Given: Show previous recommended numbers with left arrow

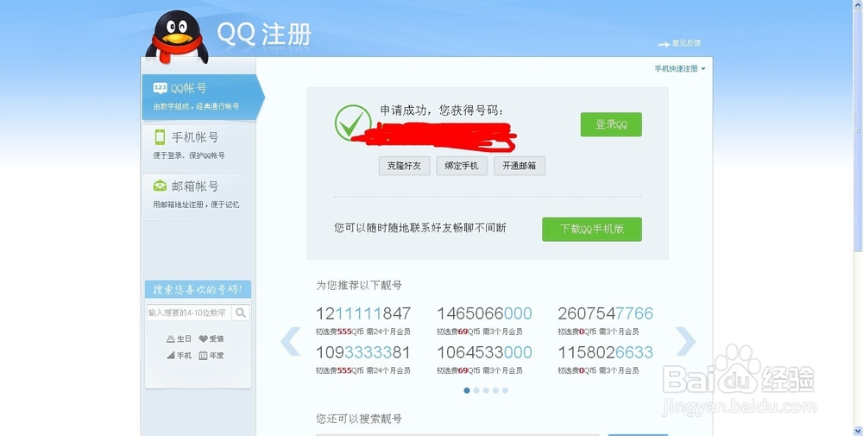Looking at the screenshot, I should [291, 341].
